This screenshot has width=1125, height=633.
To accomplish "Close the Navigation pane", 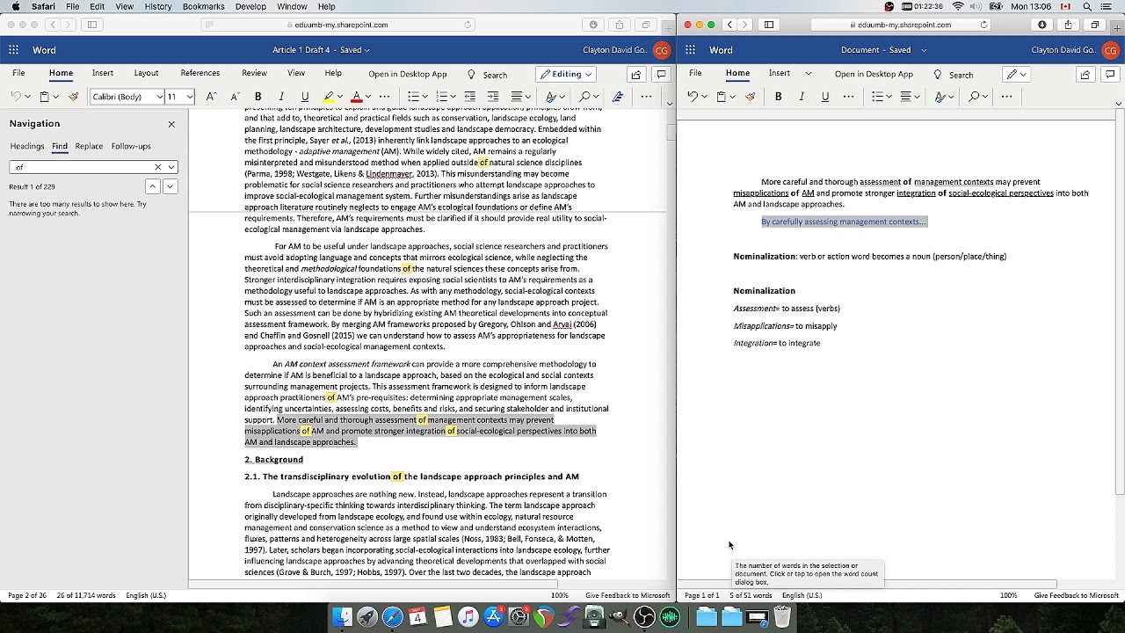I will (x=171, y=124).
